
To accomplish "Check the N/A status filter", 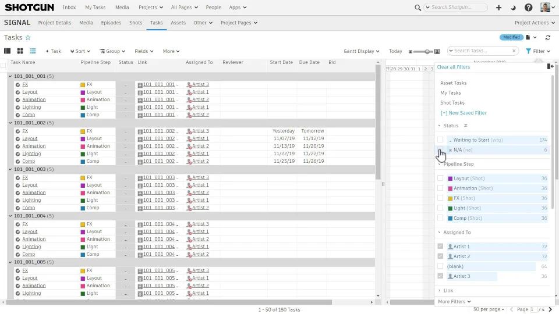I will (440, 149).
